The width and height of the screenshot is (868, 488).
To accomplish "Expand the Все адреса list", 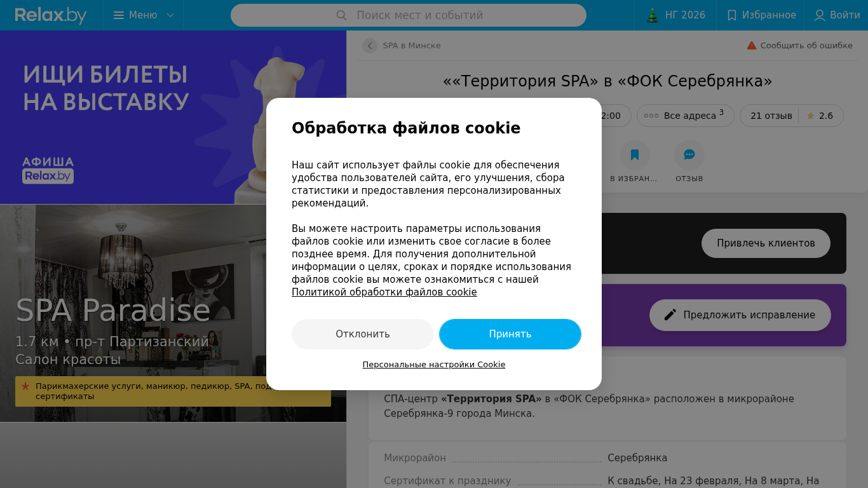I will tap(686, 116).
